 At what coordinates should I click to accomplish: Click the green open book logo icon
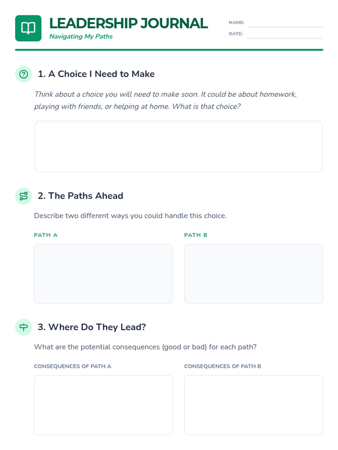click(x=28, y=28)
